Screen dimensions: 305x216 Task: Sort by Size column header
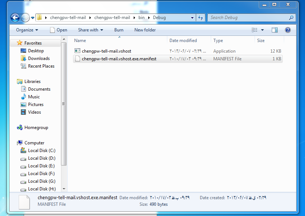[269, 41]
